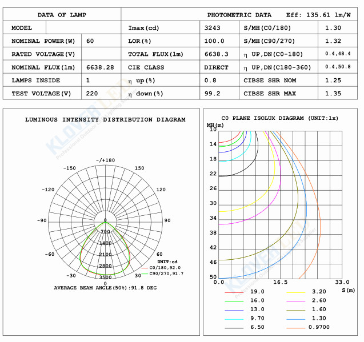This screenshot has width=364, height=342.
Task: Select the cyan 9.70 legend line
Action: (234, 320)
